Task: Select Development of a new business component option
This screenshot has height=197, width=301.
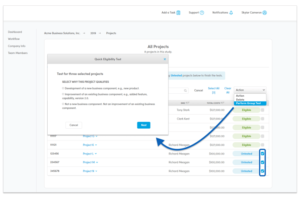Action: 63,88
